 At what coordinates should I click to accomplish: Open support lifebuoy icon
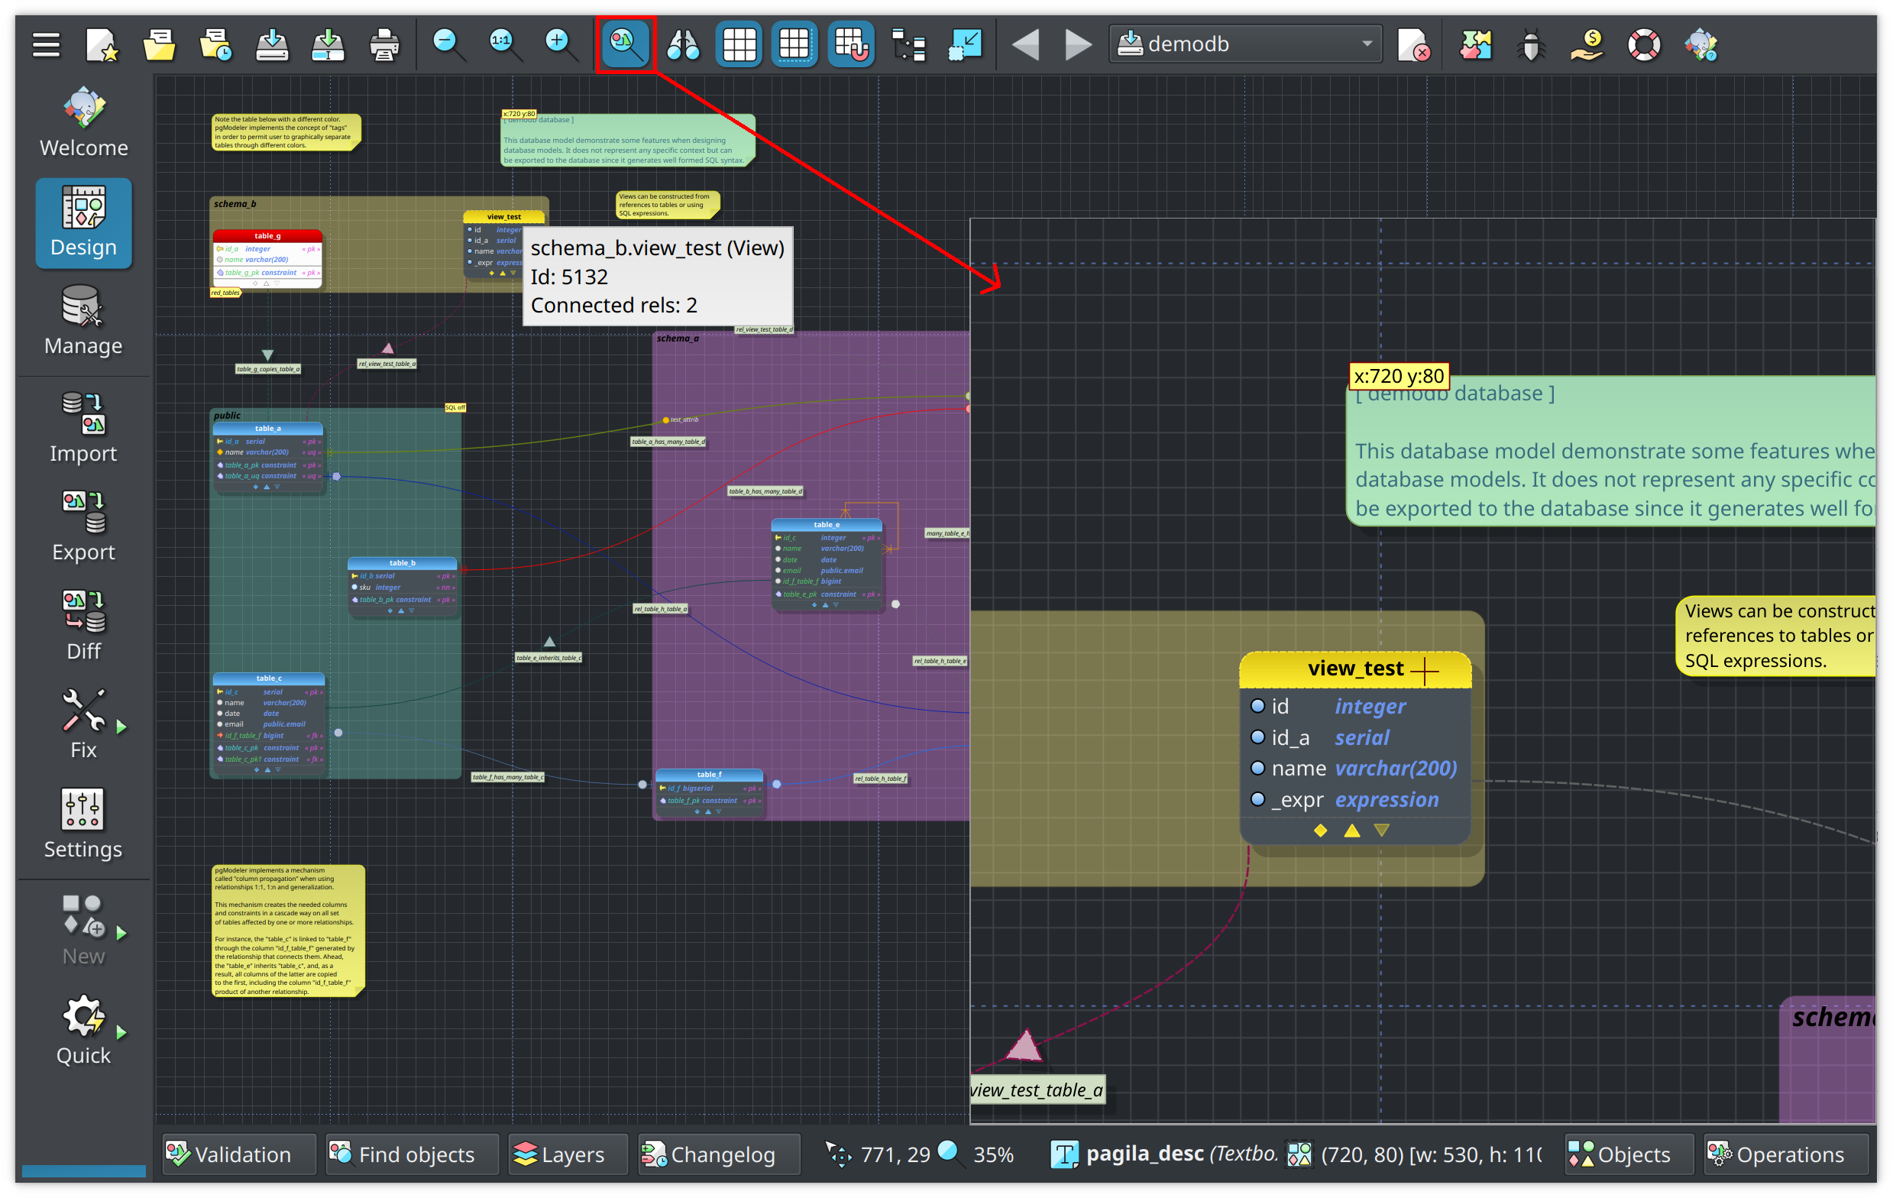pyautogui.click(x=1644, y=44)
